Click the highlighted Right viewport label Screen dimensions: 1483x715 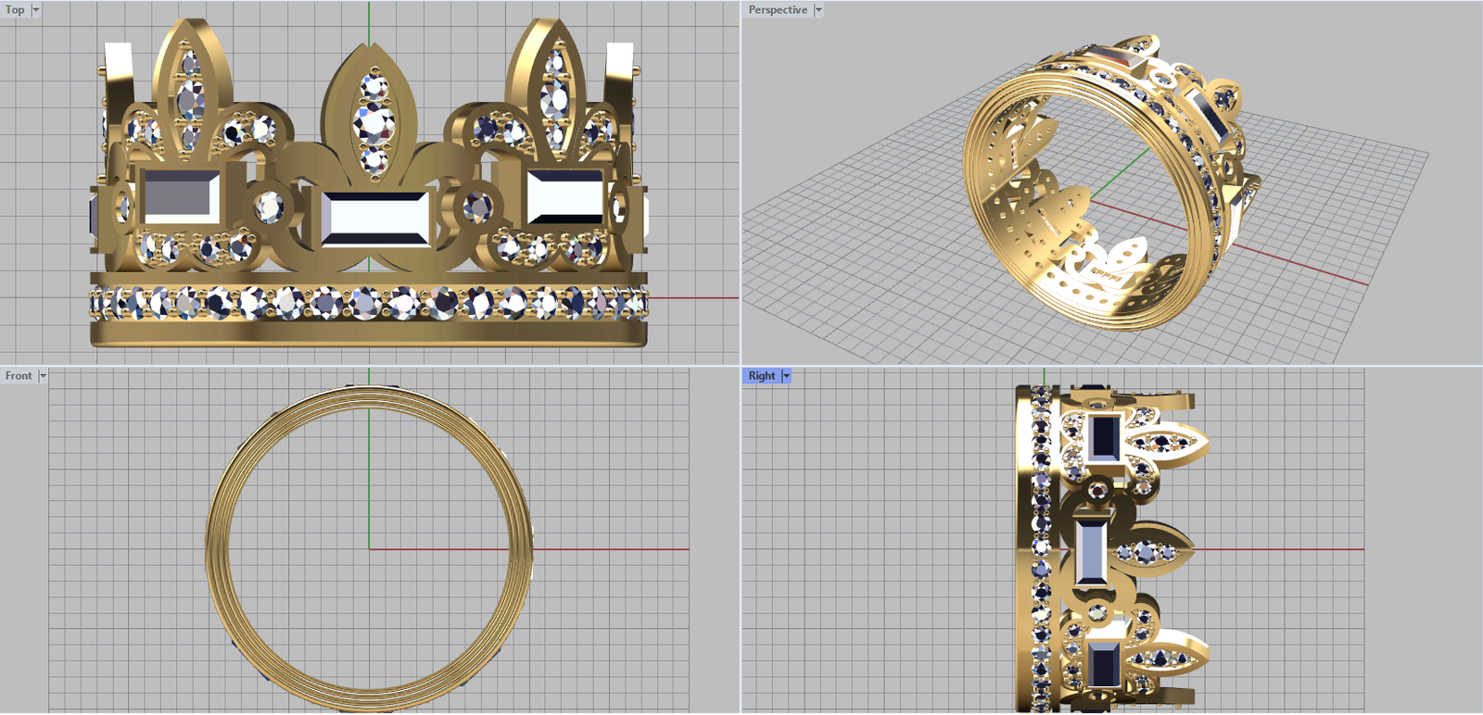point(761,376)
